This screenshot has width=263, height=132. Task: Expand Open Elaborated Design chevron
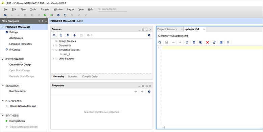pyautogui.click(x=7, y=106)
